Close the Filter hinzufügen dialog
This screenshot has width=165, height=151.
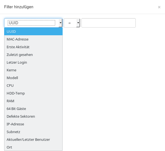click(x=159, y=7)
